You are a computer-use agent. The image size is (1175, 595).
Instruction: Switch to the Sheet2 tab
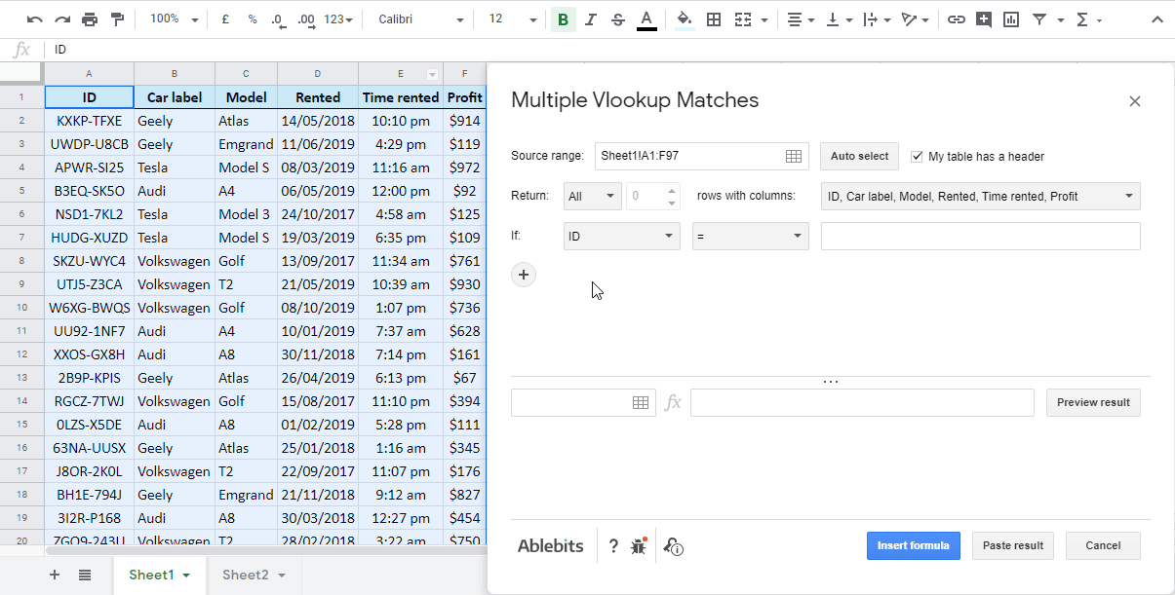point(247,575)
